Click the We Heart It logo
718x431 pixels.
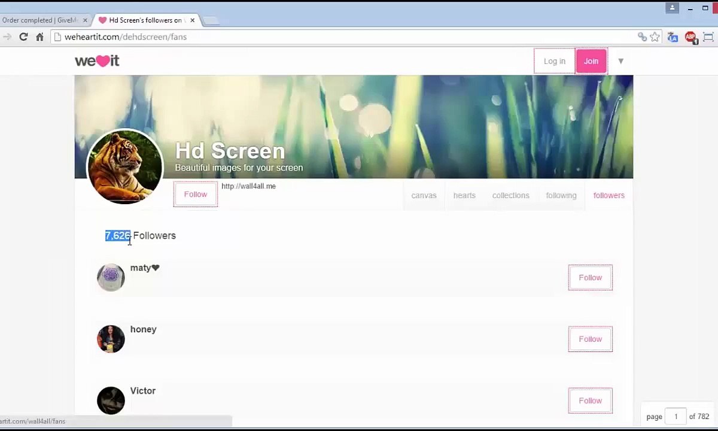97,60
